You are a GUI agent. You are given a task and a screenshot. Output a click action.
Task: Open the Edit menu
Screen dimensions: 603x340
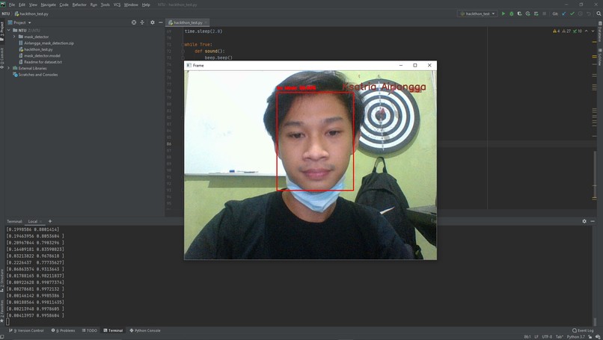22,4
